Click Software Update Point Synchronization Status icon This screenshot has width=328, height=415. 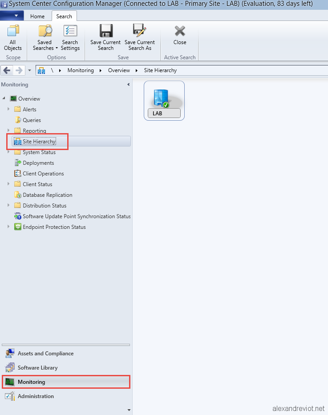point(18,216)
